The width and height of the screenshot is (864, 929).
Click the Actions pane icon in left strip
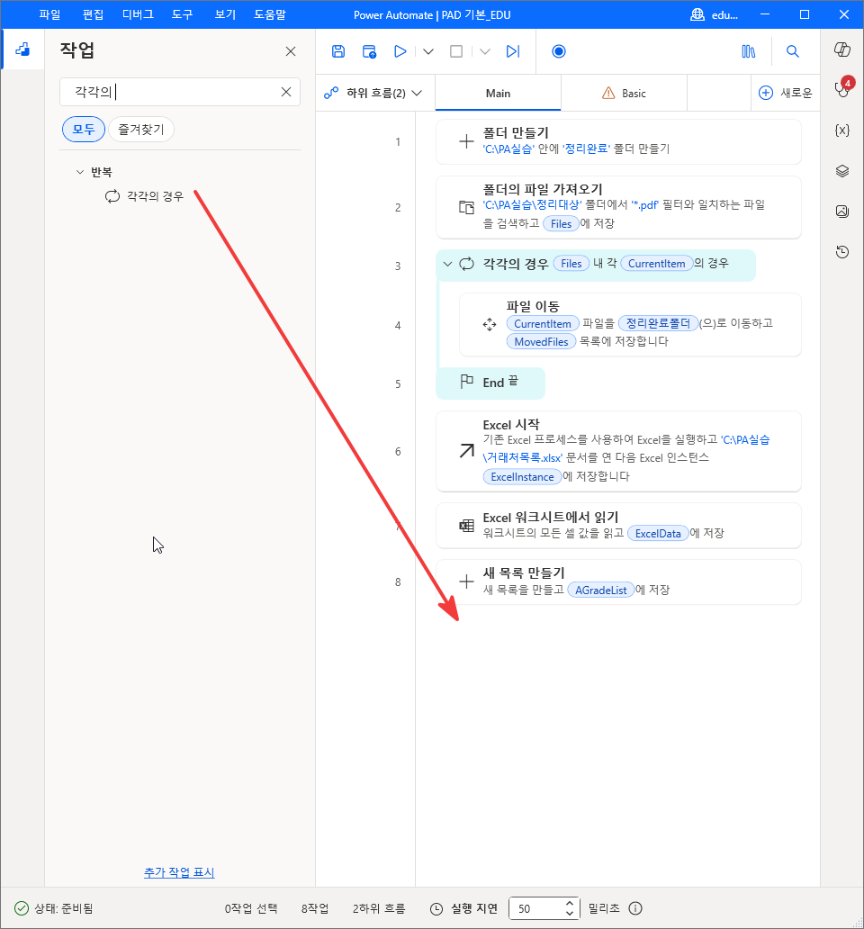point(22,50)
